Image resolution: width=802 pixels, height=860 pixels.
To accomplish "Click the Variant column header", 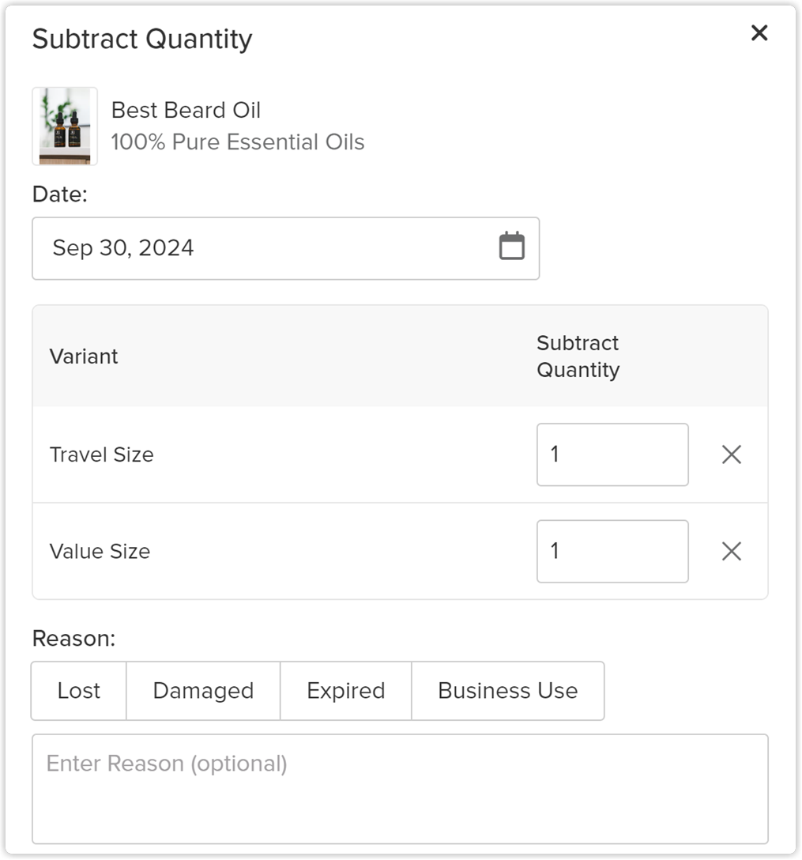I will pyautogui.click(x=84, y=356).
